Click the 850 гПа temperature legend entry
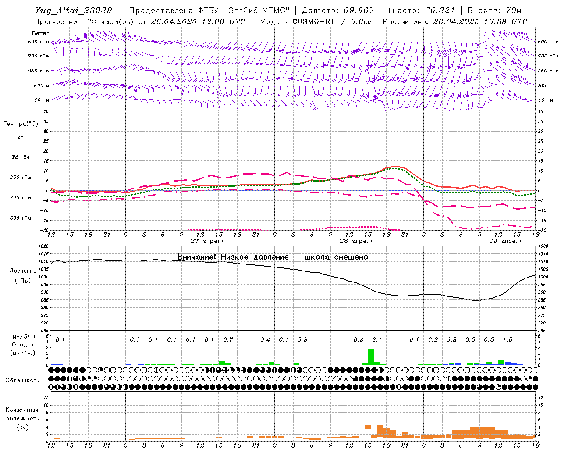 pos(21,178)
